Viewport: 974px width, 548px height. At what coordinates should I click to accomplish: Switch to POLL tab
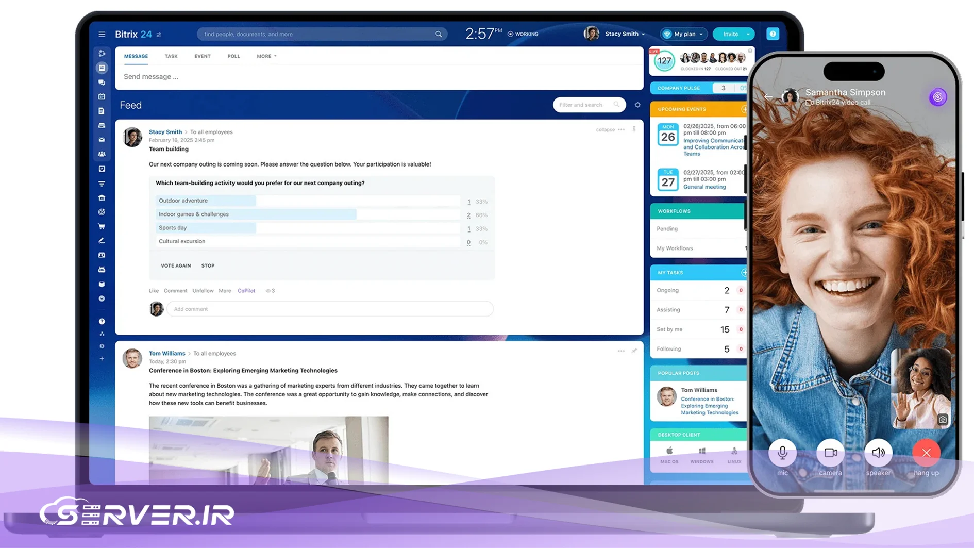(233, 56)
